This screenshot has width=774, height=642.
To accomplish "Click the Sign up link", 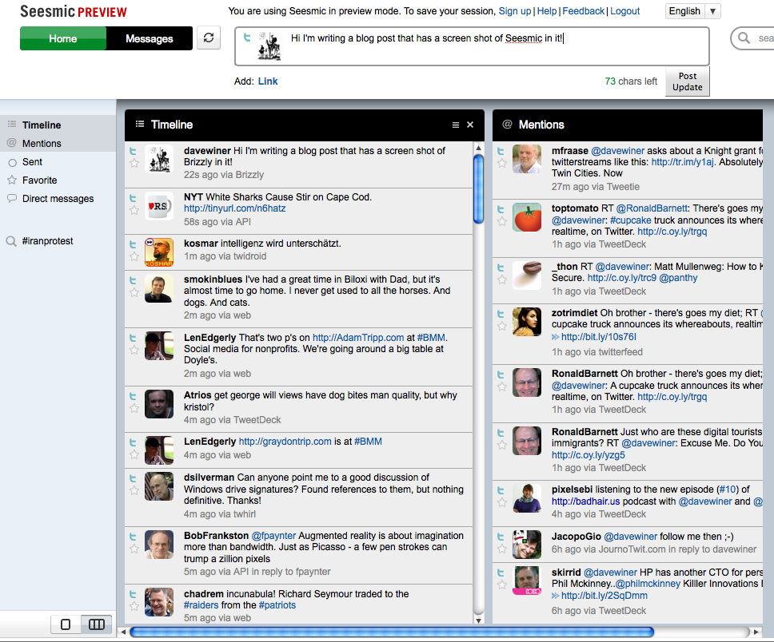I will point(514,11).
